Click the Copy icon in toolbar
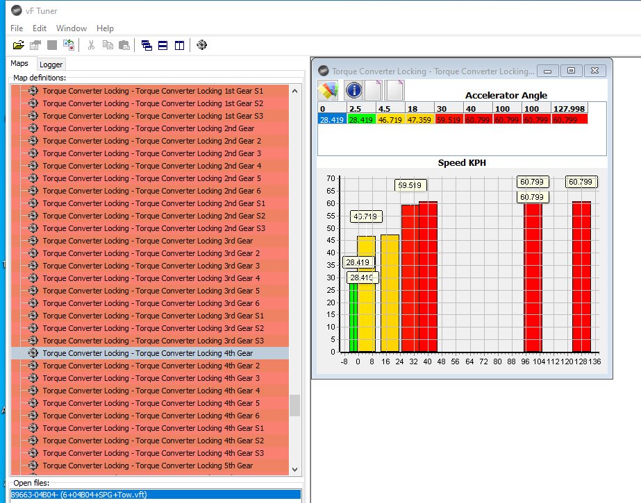The image size is (641, 503). [x=108, y=45]
